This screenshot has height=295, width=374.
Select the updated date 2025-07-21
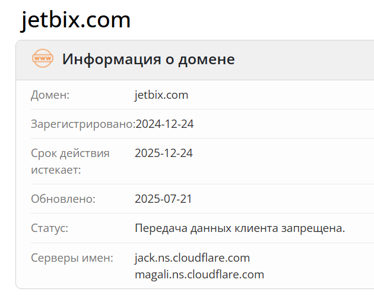[x=163, y=199]
